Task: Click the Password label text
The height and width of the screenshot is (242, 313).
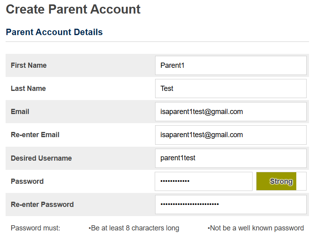Action: tap(27, 181)
